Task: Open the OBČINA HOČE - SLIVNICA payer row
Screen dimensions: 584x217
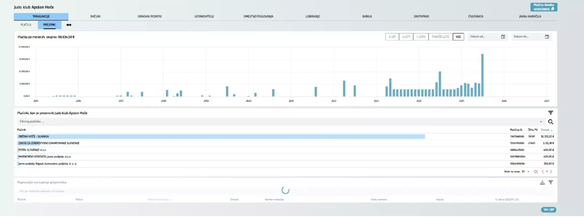Action: point(33,137)
